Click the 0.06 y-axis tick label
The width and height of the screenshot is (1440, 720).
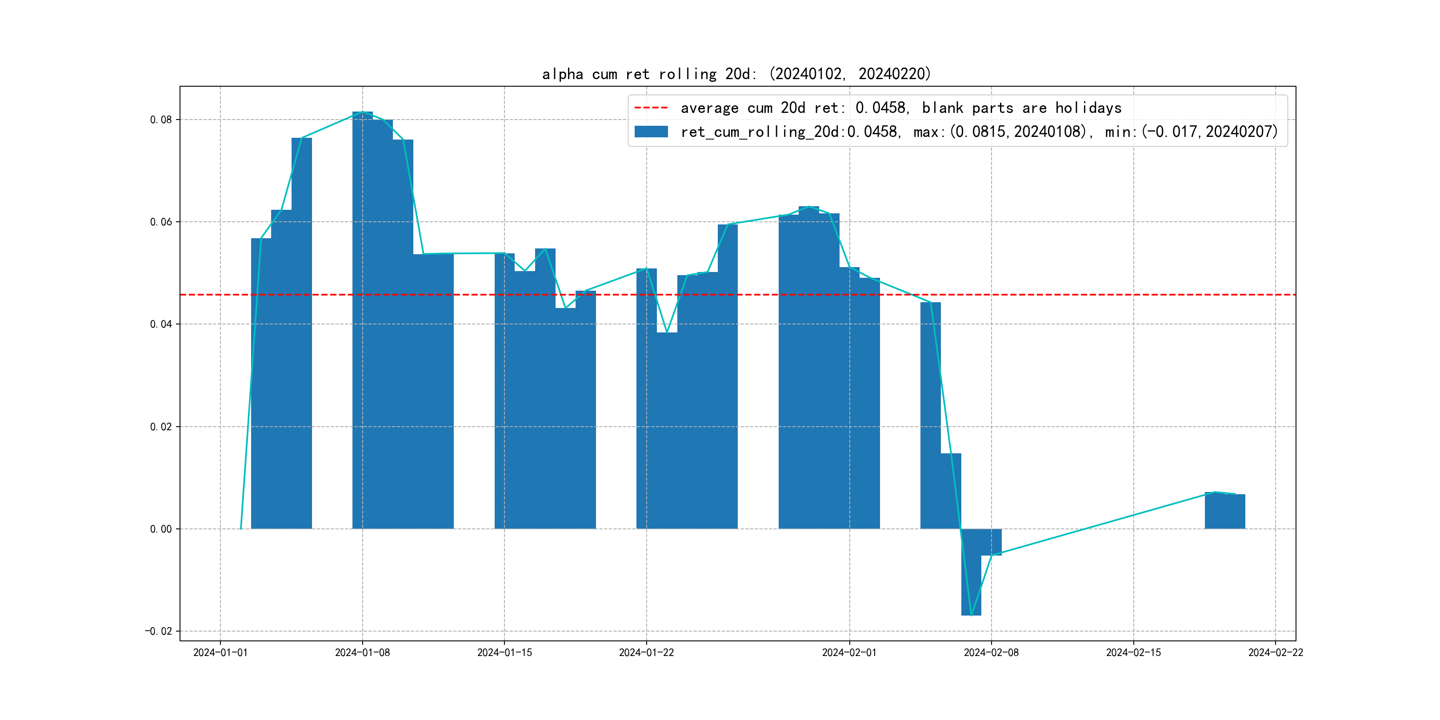161,222
